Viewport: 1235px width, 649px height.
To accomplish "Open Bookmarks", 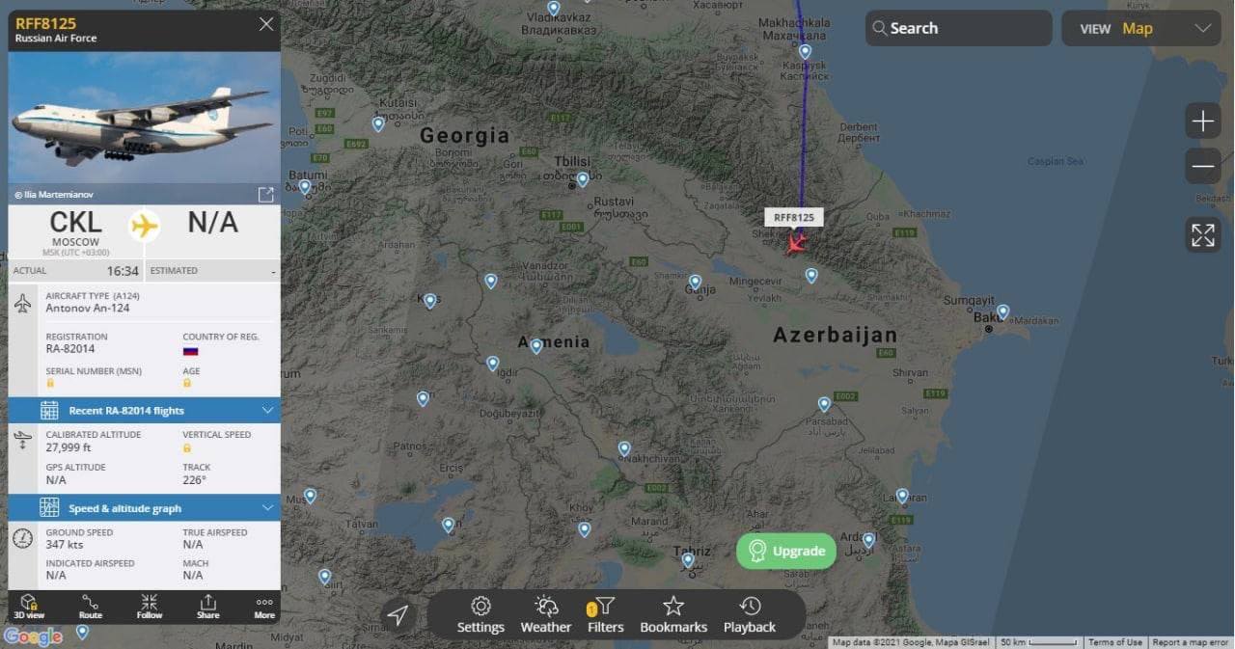I will 673,614.
